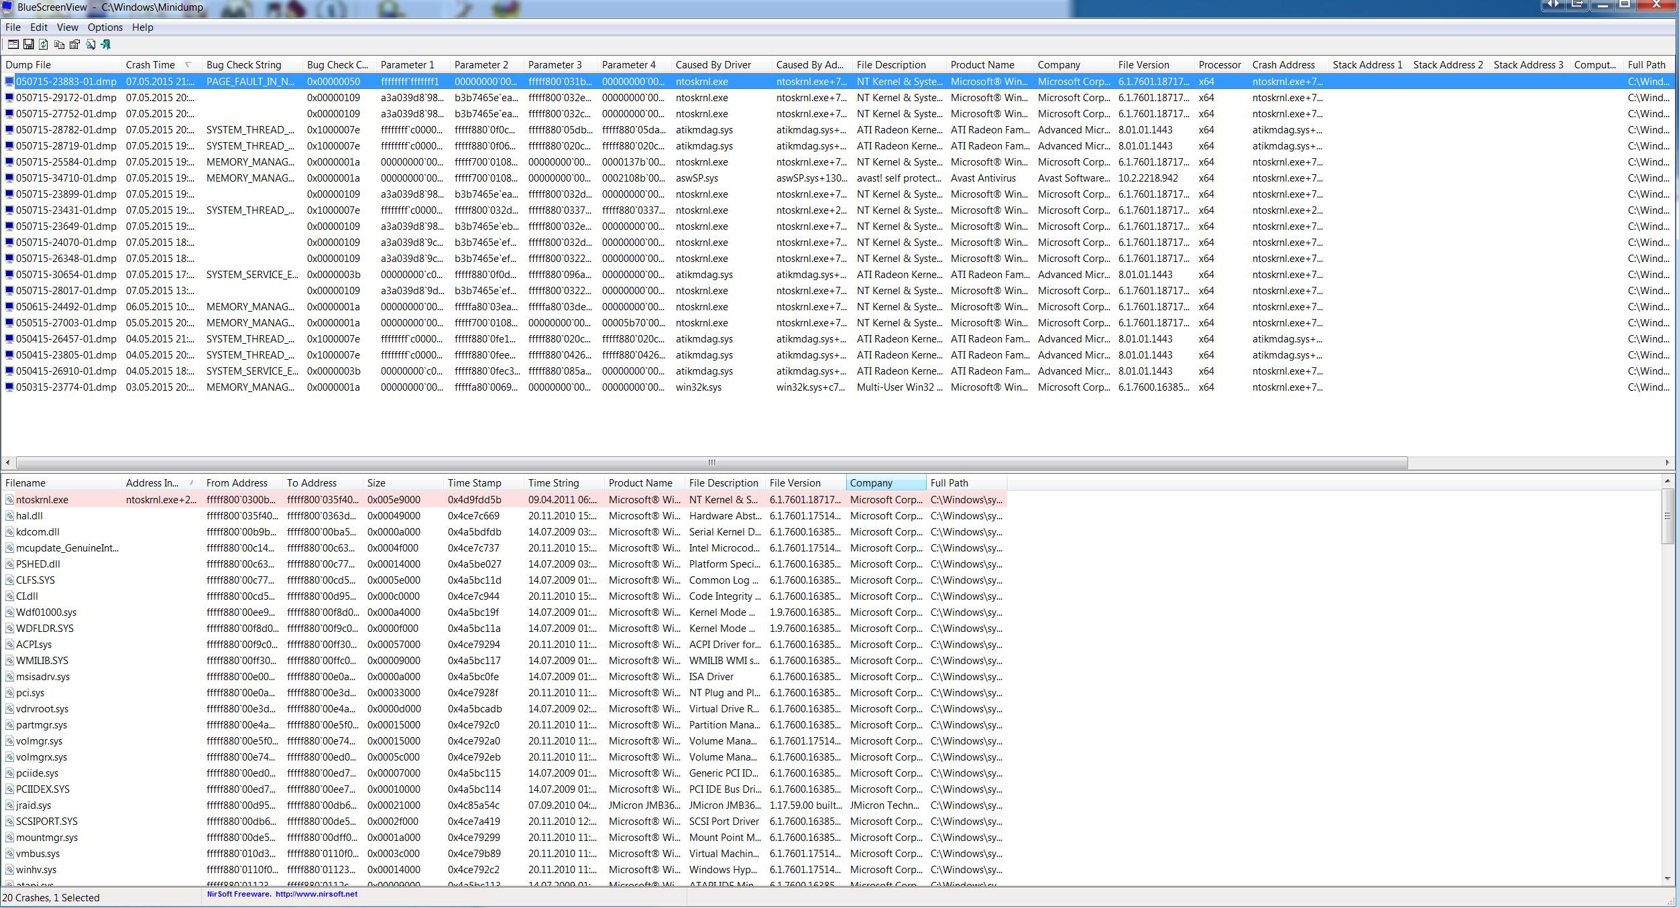Screen dimensions: 1679x908
Task: Open the View menu
Action: tap(67, 27)
